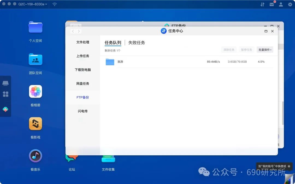Open the 论坛 forum icon
This screenshot has height=184, width=295.
coord(72,158)
